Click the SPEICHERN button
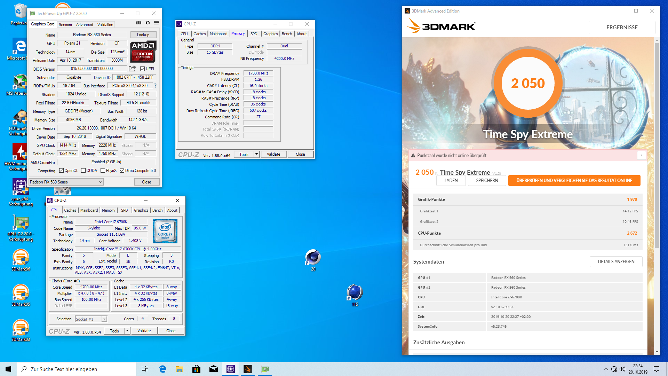The height and width of the screenshot is (376, 668). pyautogui.click(x=487, y=180)
